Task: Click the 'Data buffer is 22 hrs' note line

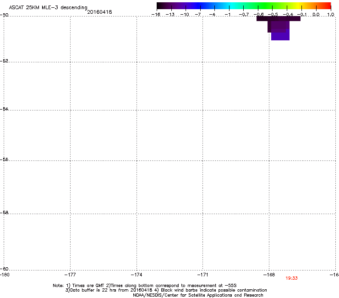Action: [166, 290]
